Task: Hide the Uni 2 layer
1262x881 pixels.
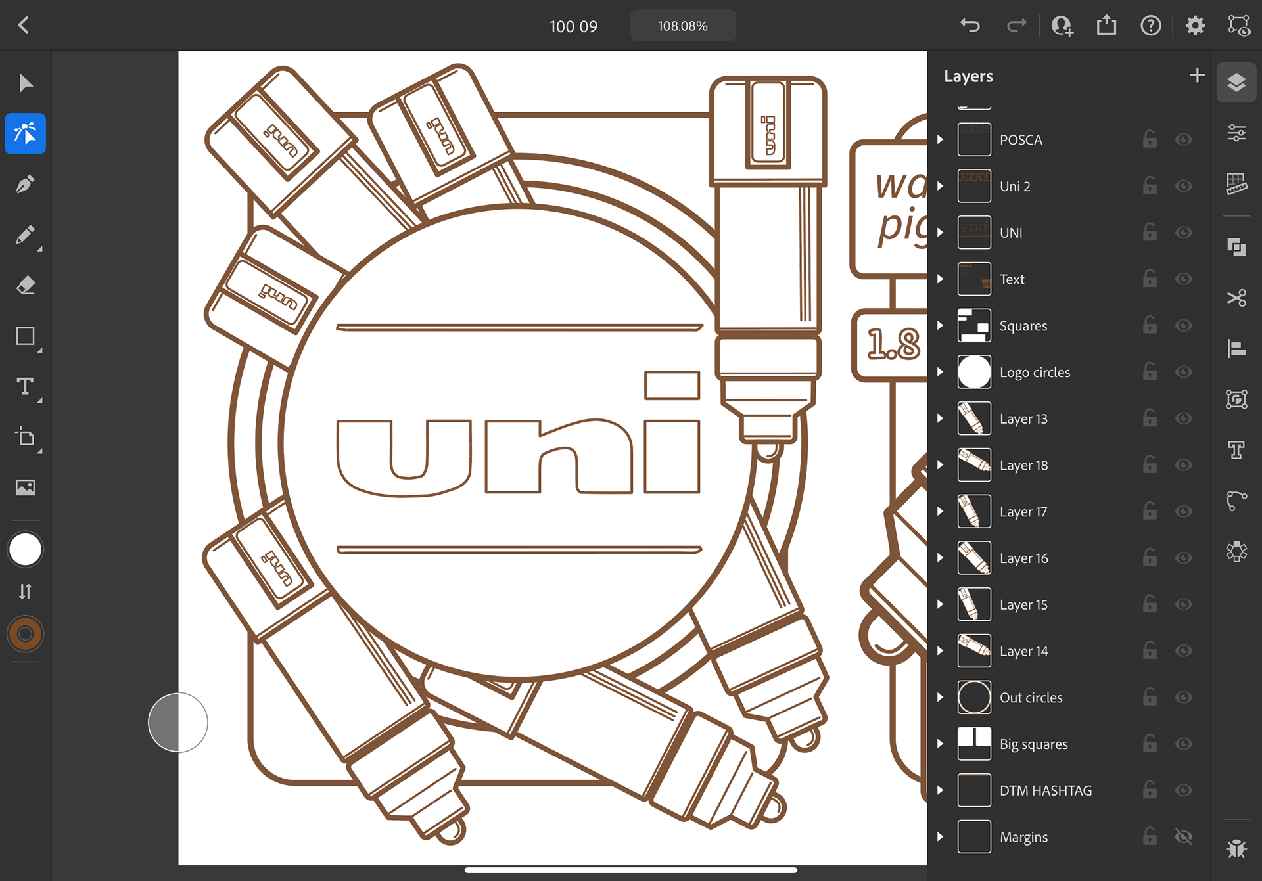Action: [1184, 186]
